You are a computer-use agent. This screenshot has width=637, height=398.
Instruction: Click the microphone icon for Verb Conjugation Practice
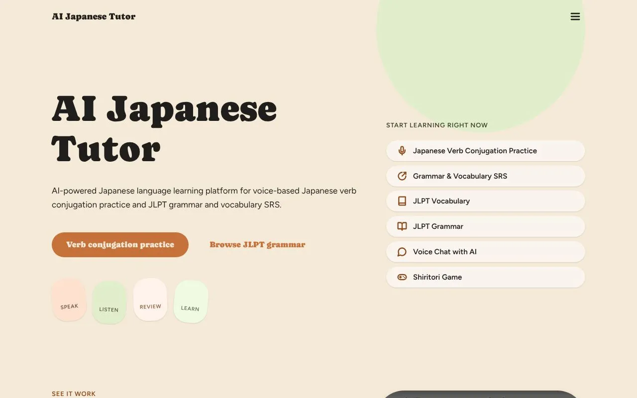pyautogui.click(x=402, y=151)
